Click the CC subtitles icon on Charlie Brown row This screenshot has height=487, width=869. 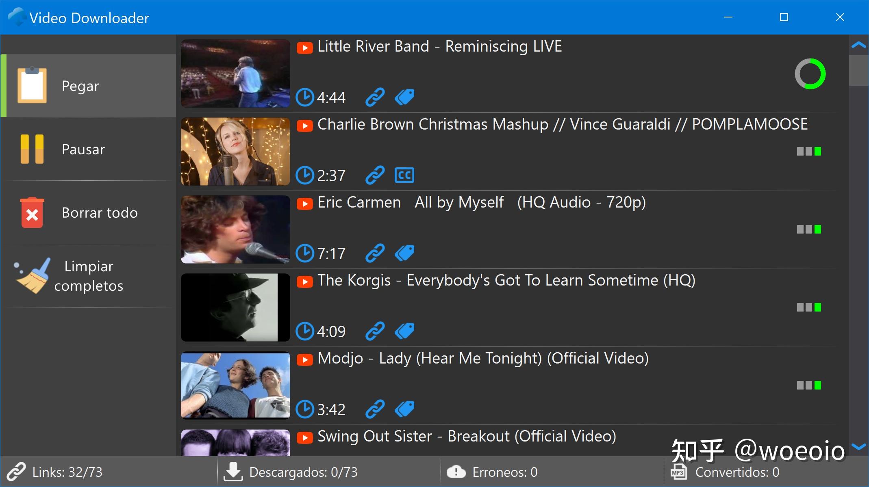coord(404,175)
